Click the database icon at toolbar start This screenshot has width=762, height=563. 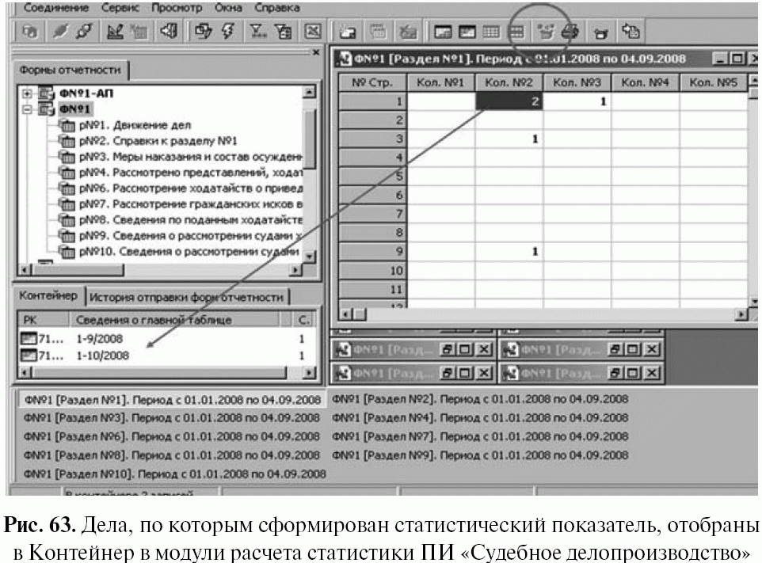click(x=30, y=32)
